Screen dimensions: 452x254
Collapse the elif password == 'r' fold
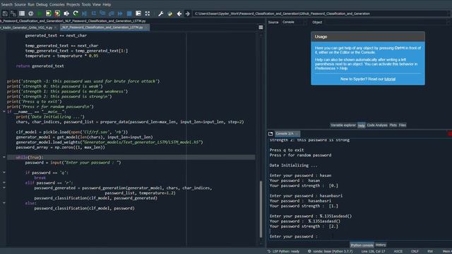tap(4, 183)
